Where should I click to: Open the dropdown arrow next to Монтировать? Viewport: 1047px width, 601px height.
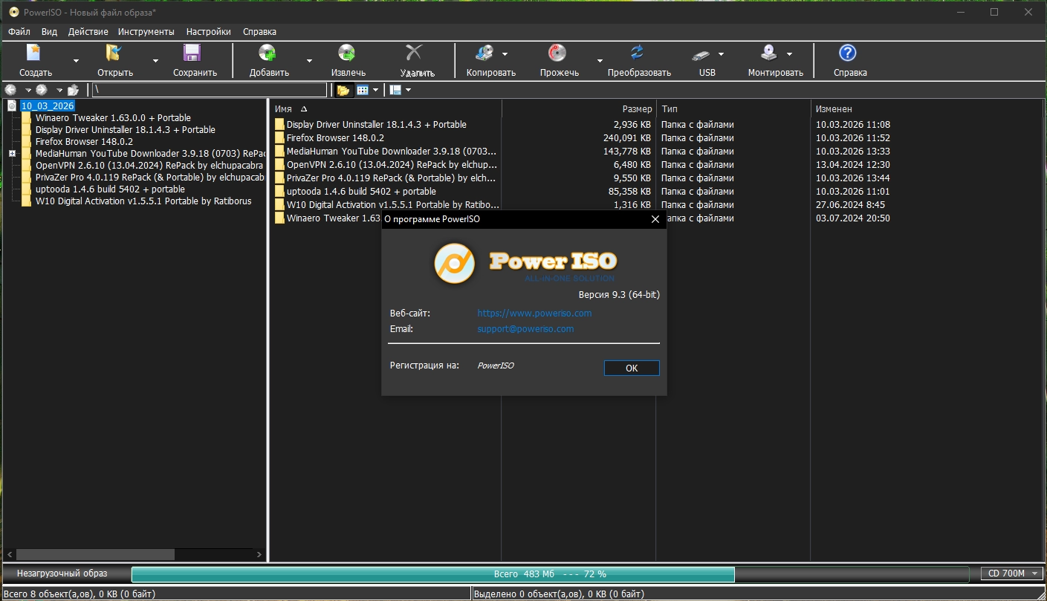(789, 54)
